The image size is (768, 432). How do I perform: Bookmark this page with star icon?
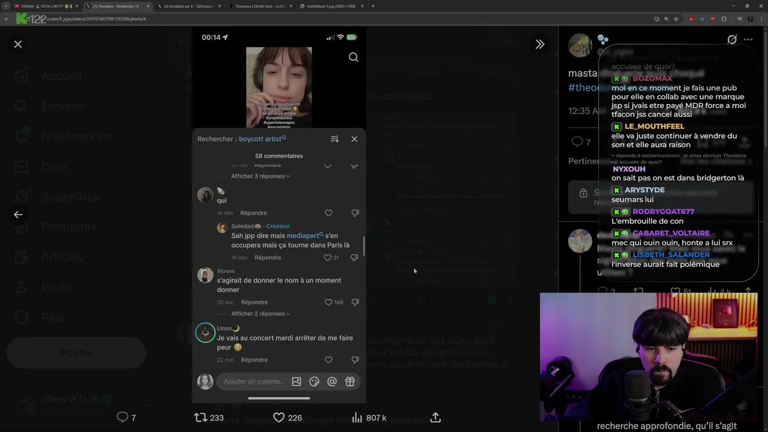(x=676, y=19)
